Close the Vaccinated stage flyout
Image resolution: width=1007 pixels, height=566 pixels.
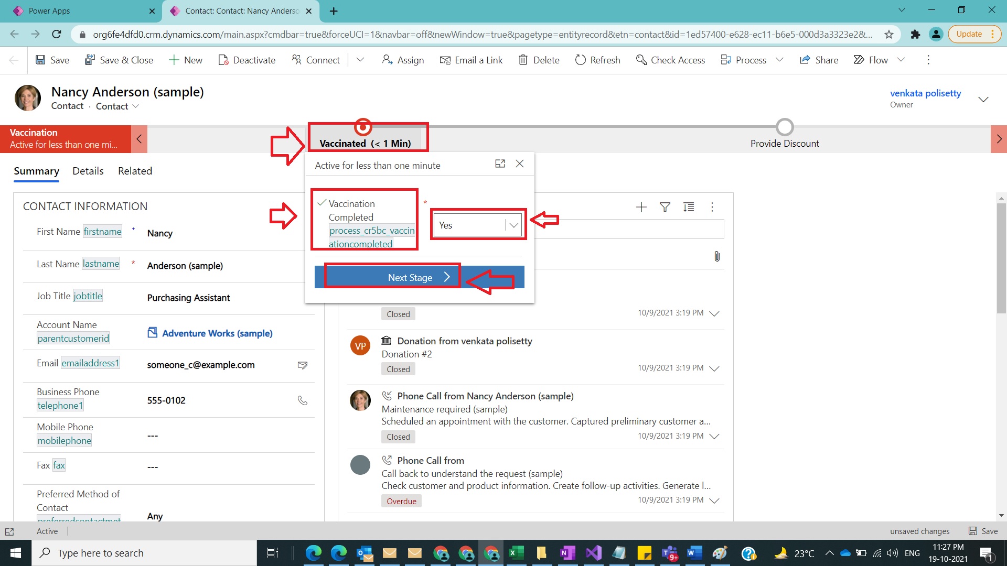(520, 164)
